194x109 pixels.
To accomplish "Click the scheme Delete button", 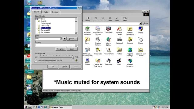I will point(72,49).
